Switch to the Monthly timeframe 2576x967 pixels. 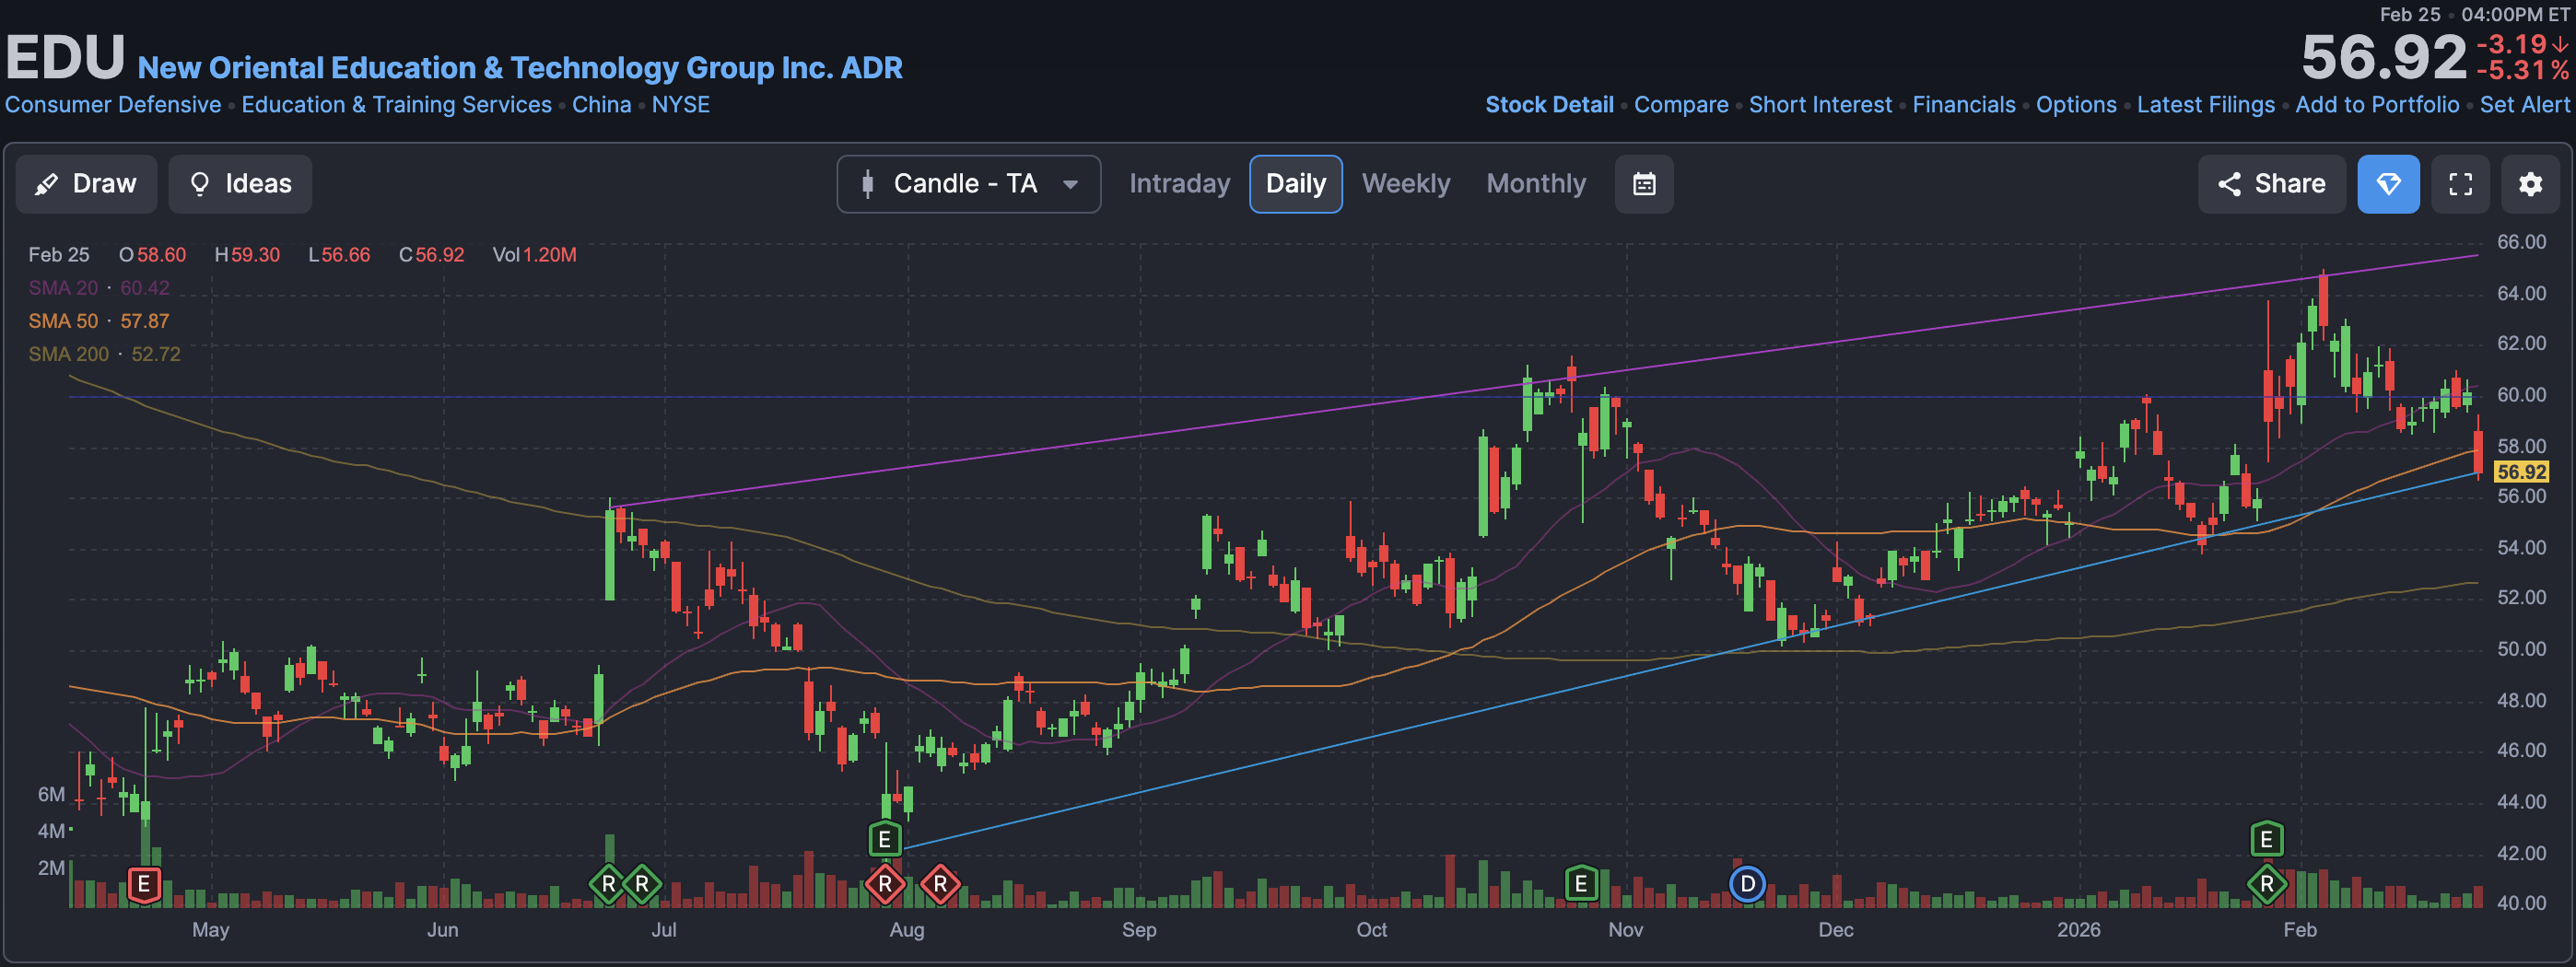click(x=1536, y=184)
